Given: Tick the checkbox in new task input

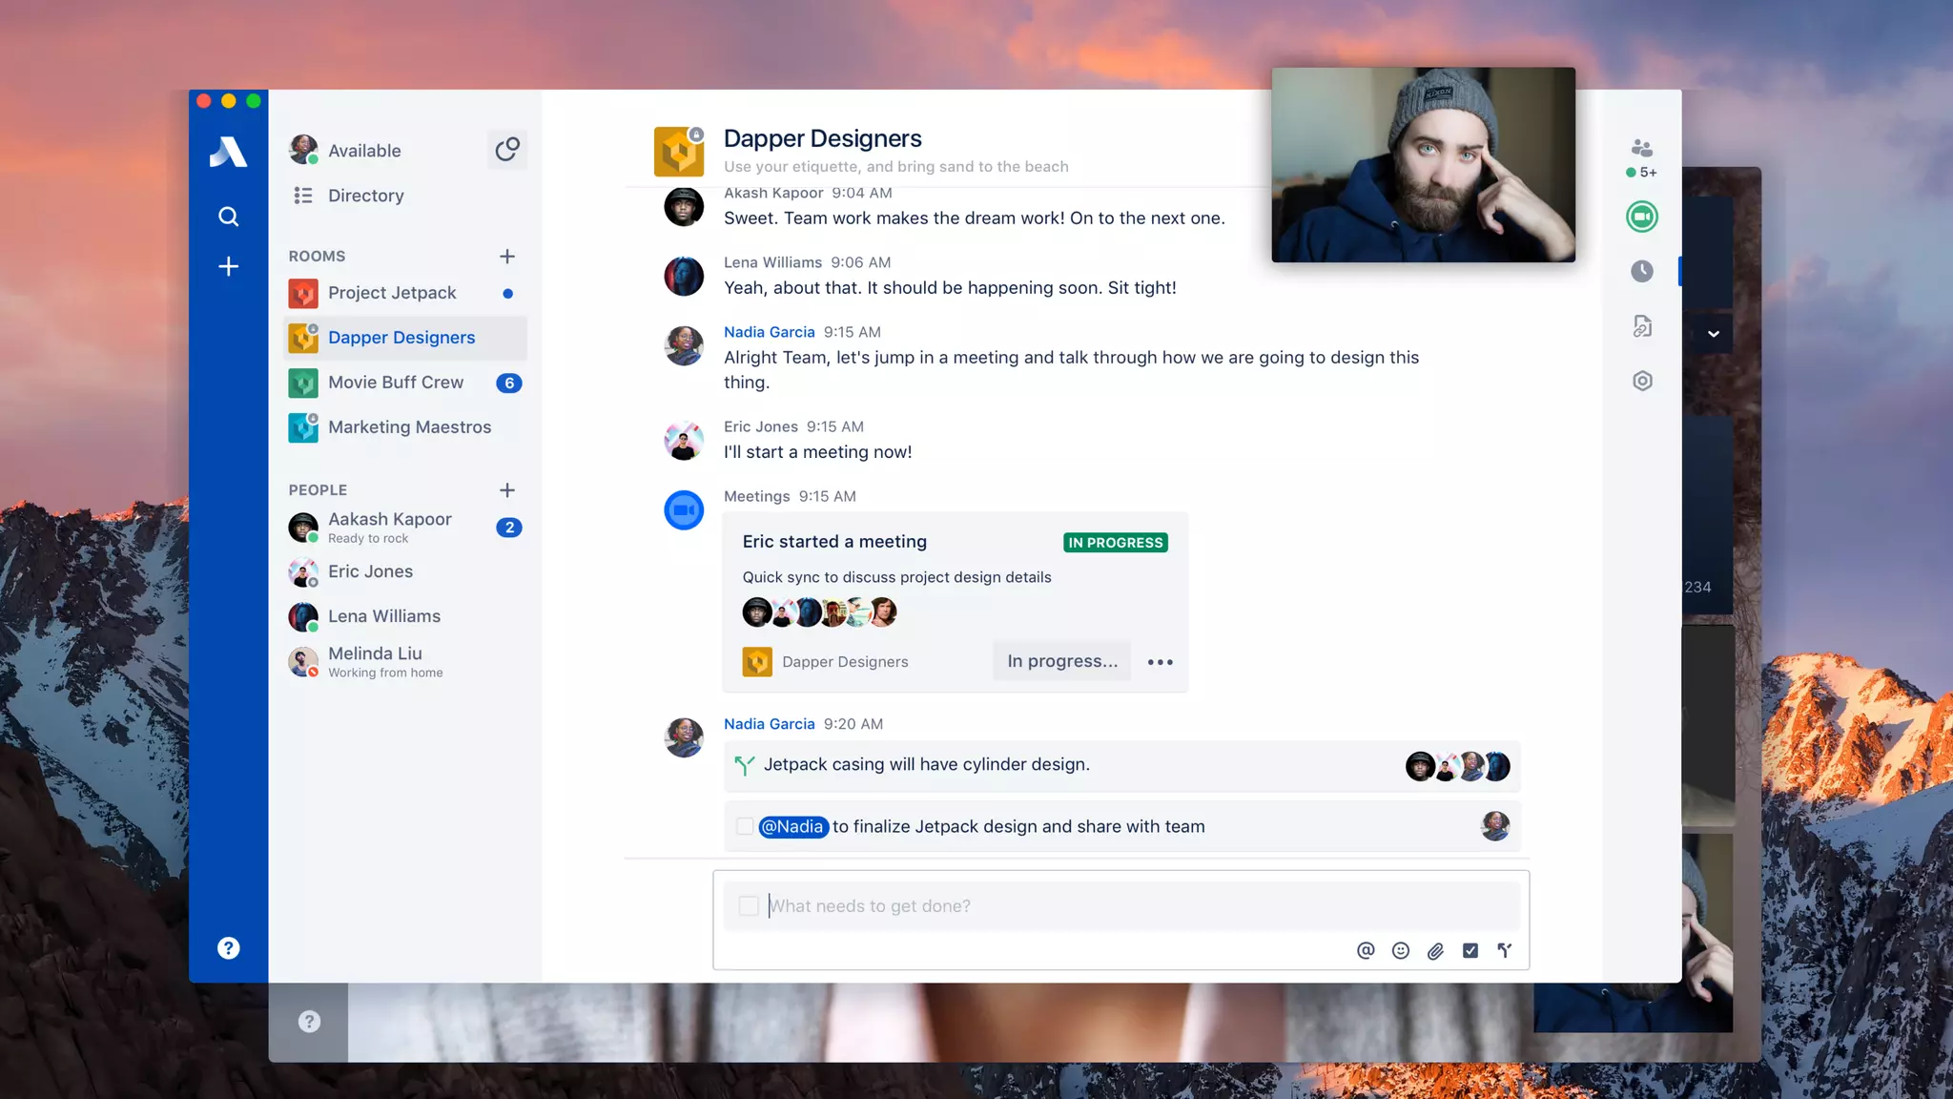Looking at the screenshot, I should point(749,905).
